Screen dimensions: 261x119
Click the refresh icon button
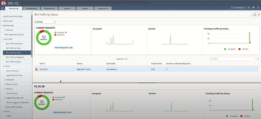point(255,15)
